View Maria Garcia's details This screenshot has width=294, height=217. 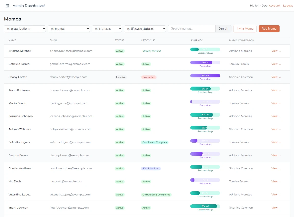pyautogui.click(x=276, y=103)
